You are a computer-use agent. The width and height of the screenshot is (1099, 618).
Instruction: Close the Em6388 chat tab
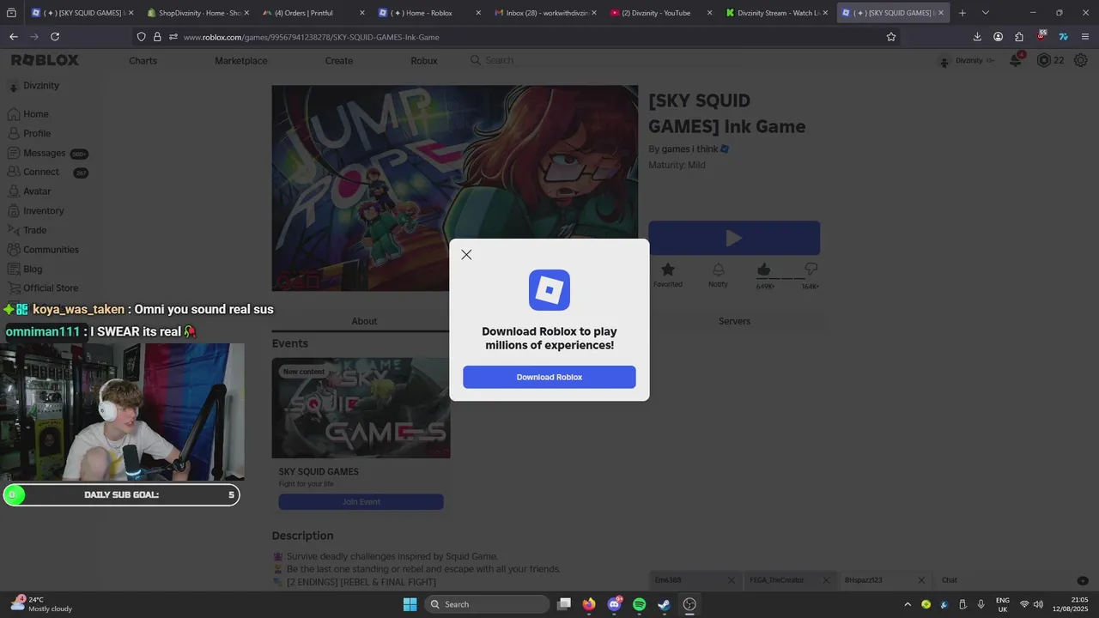coord(732,580)
